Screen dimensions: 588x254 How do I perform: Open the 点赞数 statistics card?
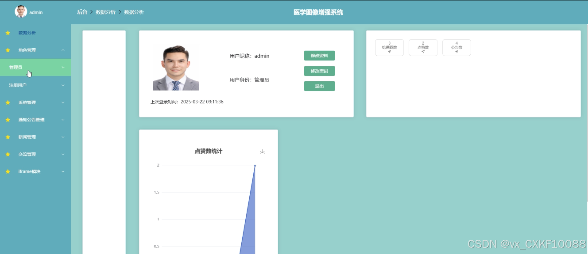click(x=423, y=48)
